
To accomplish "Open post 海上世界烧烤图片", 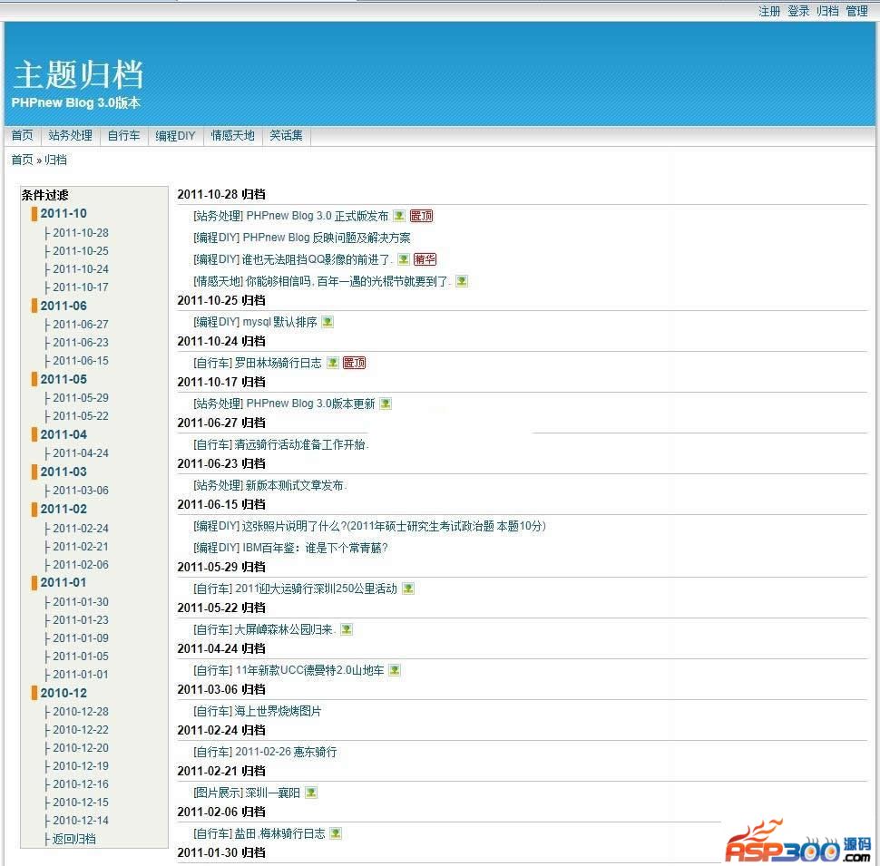I will point(278,712).
